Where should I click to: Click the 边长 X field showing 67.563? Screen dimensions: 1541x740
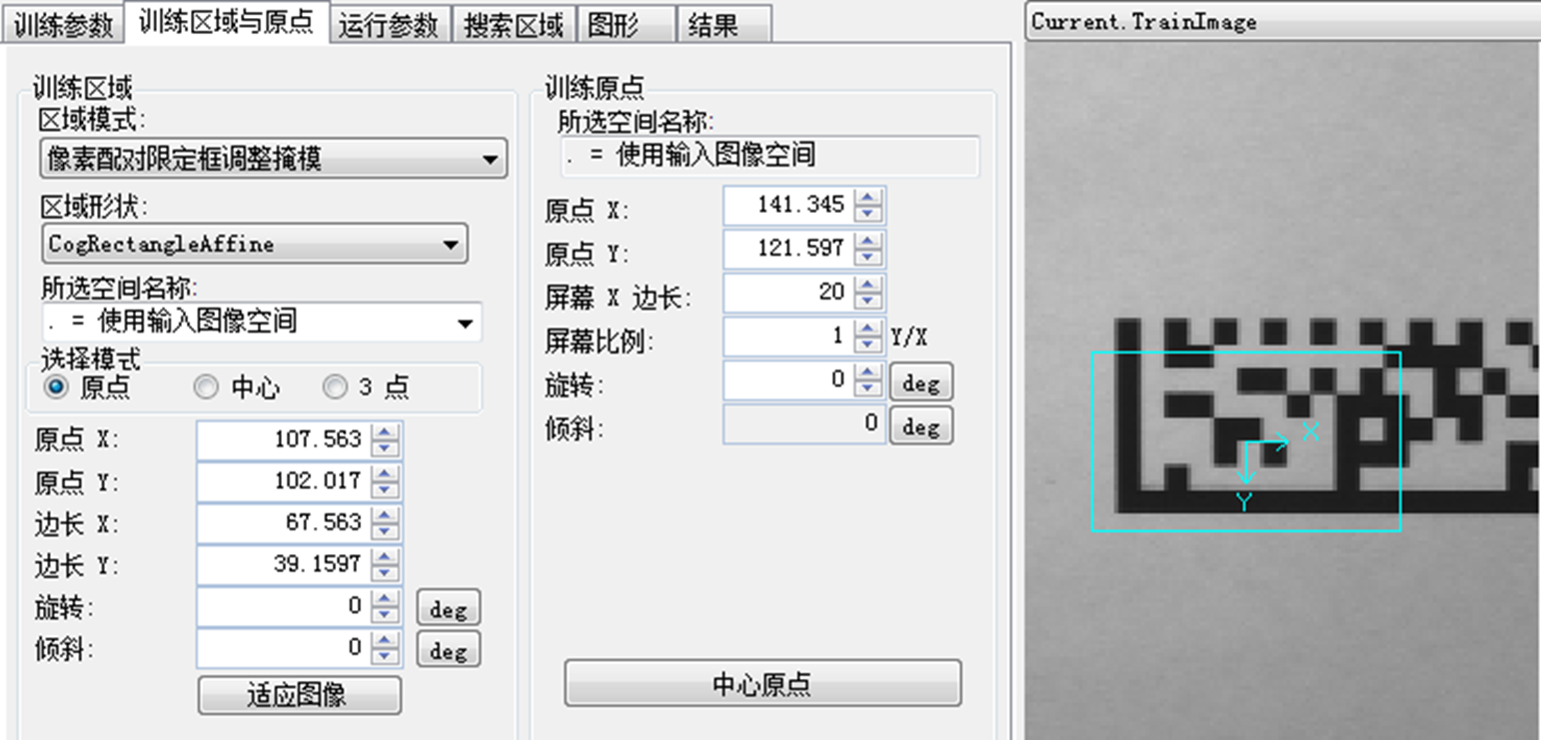[x=284, y=523]
